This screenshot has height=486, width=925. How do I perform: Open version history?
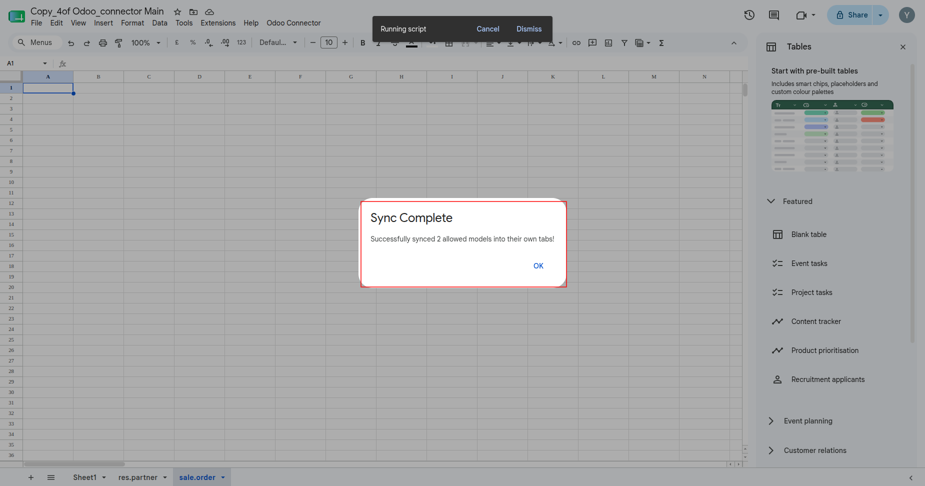pyautogui.click(x=749, y=15)
